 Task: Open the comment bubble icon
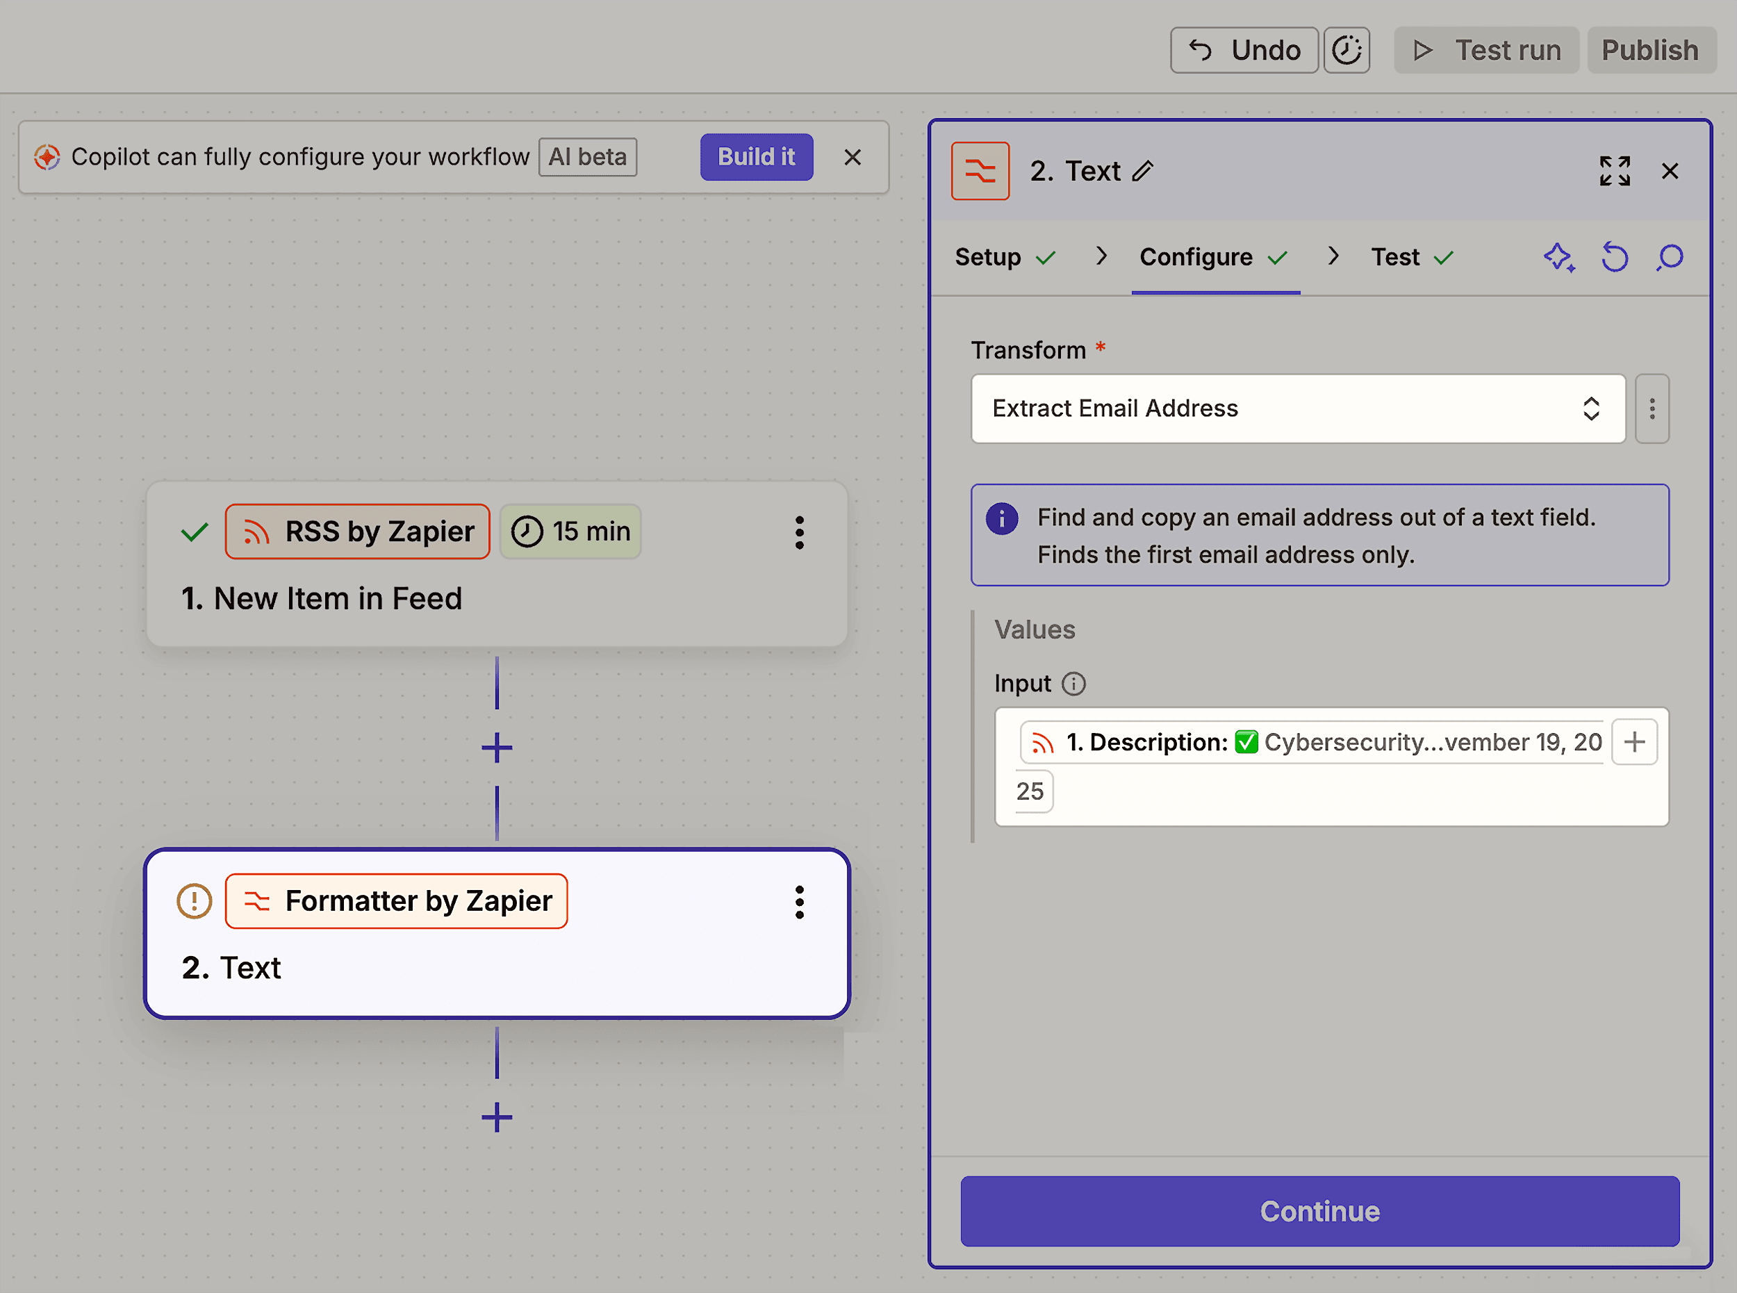[x=1669, y=256]
